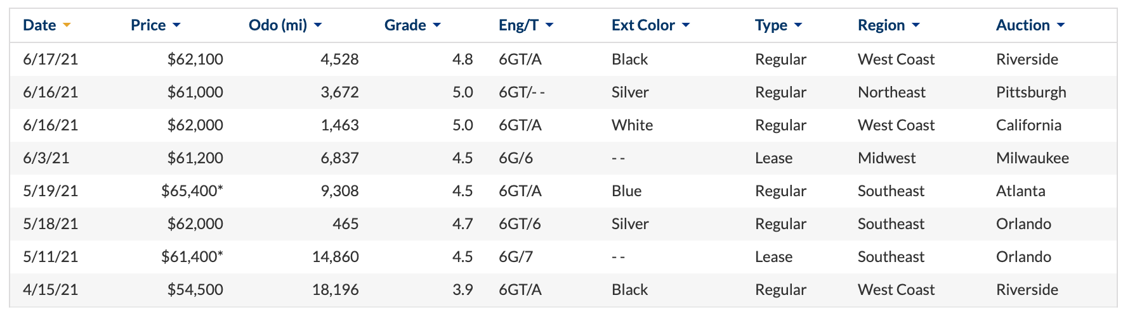Click the Ext Color header label
The height and width of the screenshot is (319, 1123).
point(643,25)
